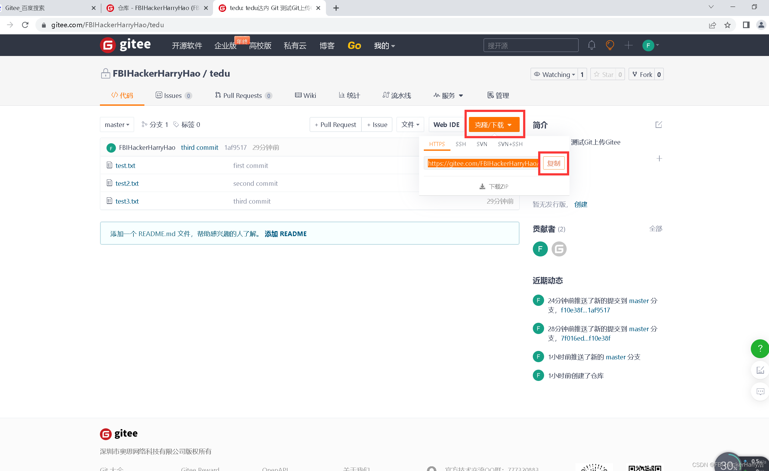
Task: Expand the Watching dropdown
Action: pos(554,74)
